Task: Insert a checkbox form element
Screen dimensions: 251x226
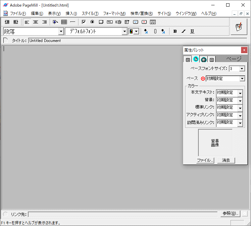Action: point(83,22)
